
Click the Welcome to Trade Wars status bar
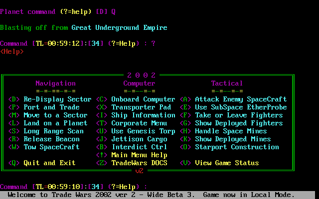click(x=158, y=195)
